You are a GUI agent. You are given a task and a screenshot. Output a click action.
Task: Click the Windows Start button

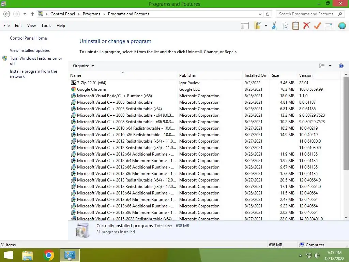coord(9,255)
